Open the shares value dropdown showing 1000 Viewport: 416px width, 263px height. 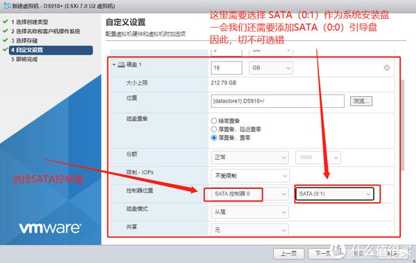318,157
